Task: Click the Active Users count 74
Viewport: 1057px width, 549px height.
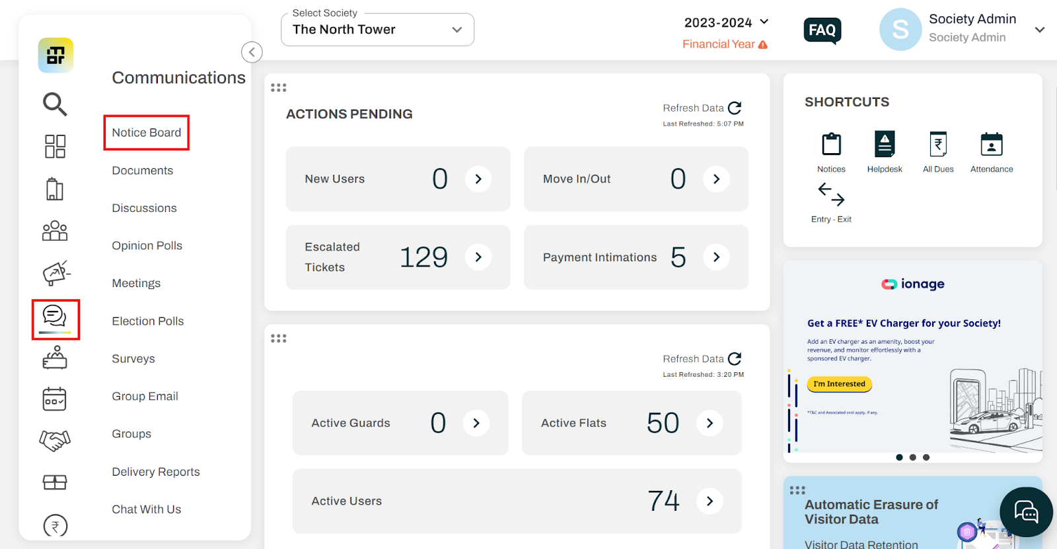Action: coord(664,501)
